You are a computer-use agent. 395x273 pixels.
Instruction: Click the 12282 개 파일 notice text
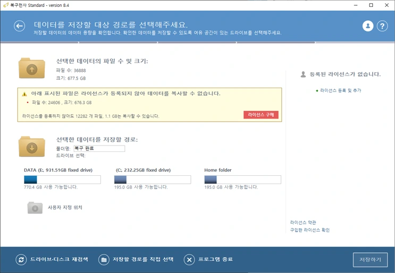click(x=91, y=116)
